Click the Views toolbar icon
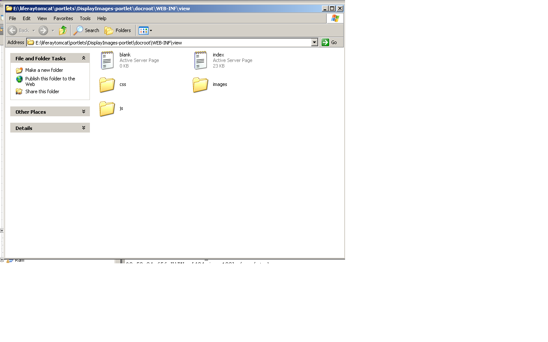 click(143, 30)
